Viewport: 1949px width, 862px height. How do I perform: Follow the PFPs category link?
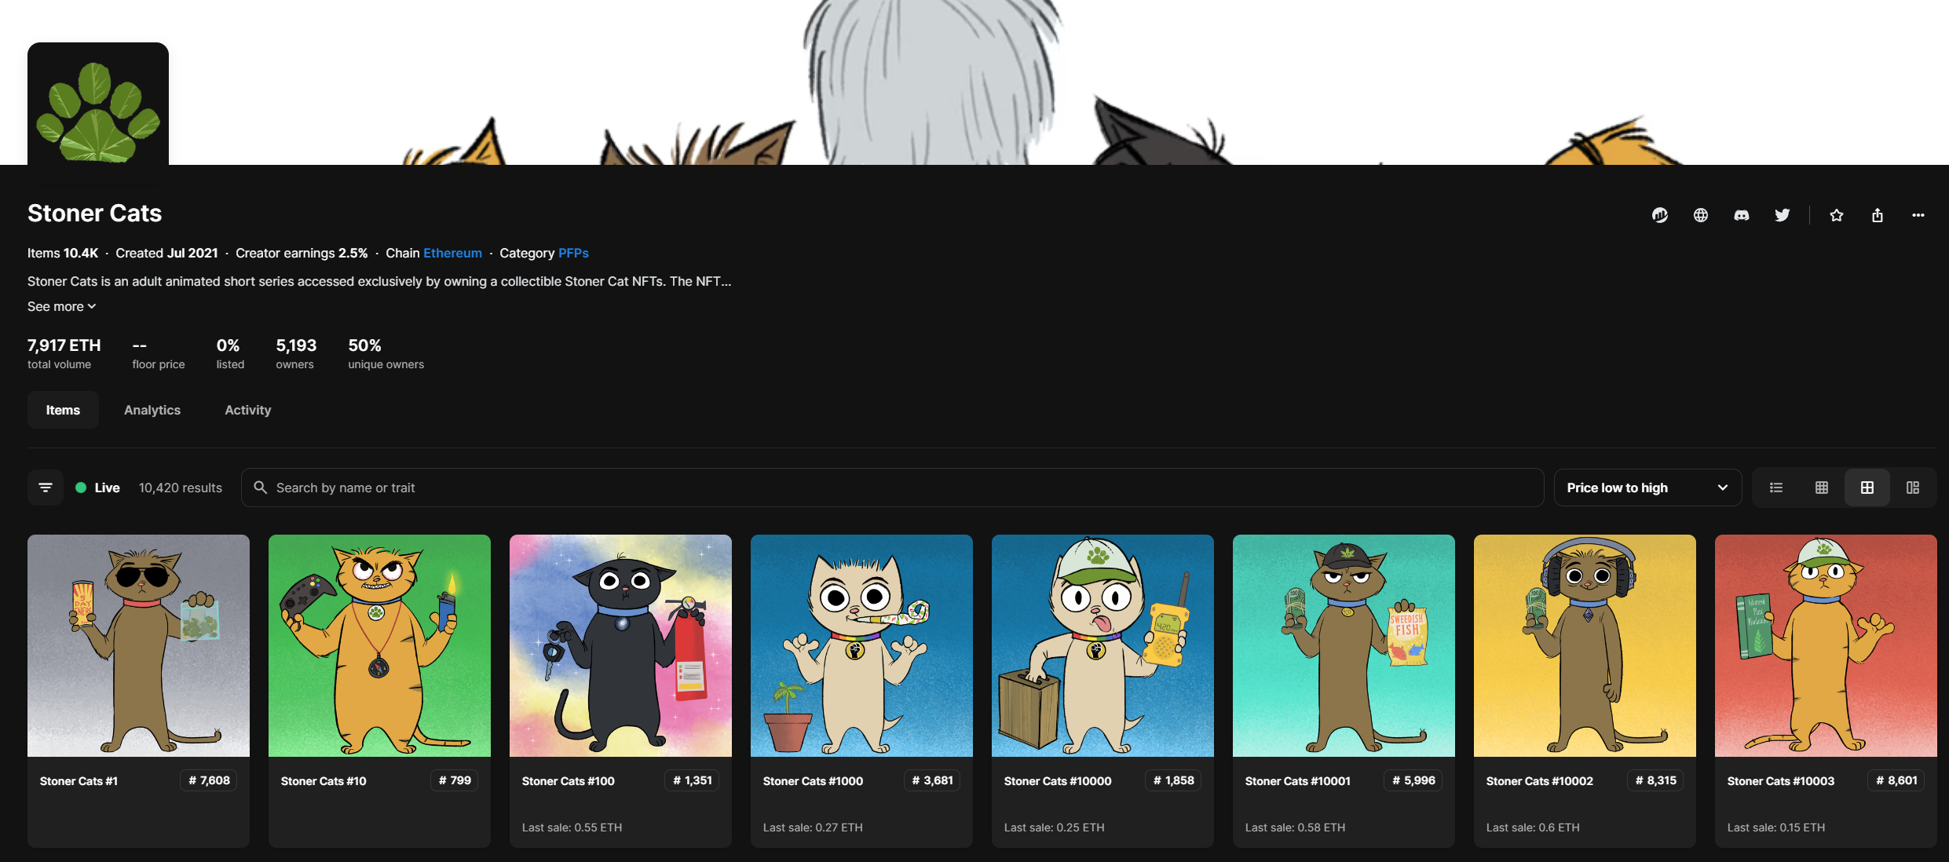coord(573,253)
